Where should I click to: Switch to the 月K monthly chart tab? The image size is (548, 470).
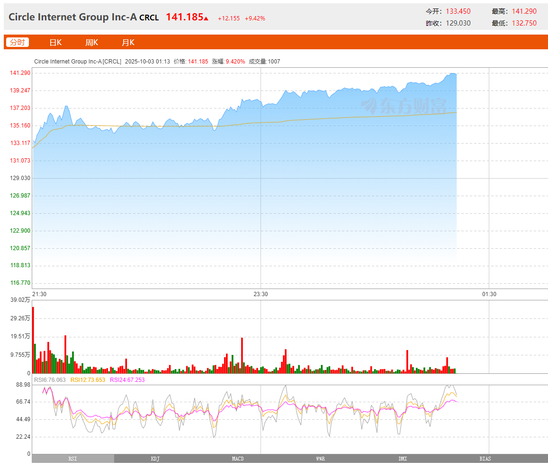(x=128, y=42)
